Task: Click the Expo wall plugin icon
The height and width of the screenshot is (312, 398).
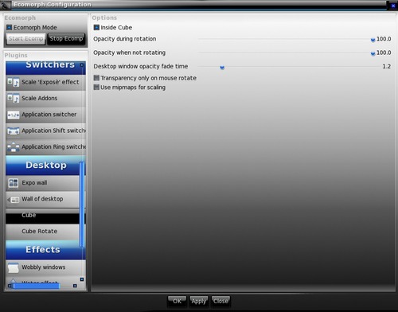Action: click(13, 183)
